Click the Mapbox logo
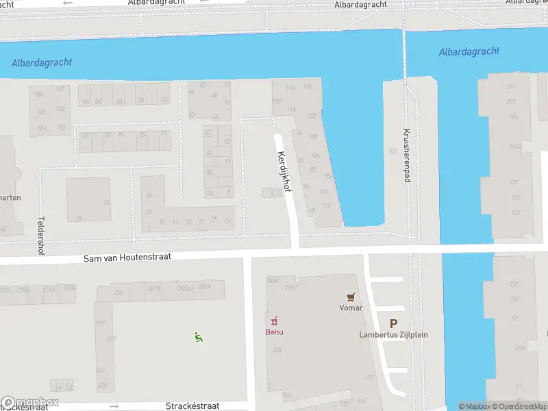Viewport: 548px width, 411px height. (29, 401)
